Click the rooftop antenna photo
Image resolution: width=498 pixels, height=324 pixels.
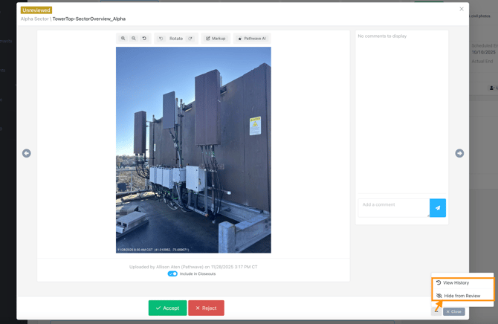pyautogui.click(x=193, y=150)
